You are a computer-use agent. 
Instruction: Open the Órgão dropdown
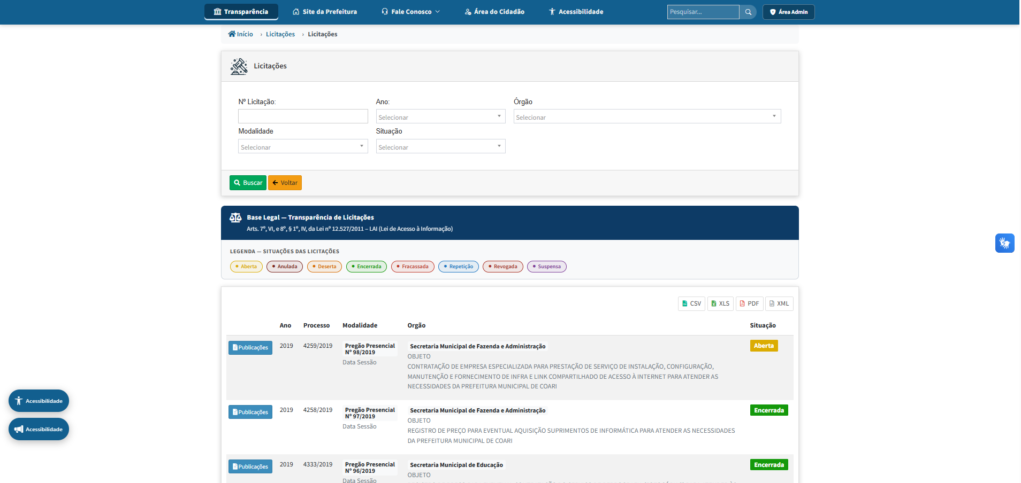[x=647, y=116]
